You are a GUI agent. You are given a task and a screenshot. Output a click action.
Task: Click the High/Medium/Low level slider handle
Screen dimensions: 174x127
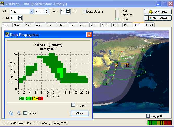coord(117,19)
